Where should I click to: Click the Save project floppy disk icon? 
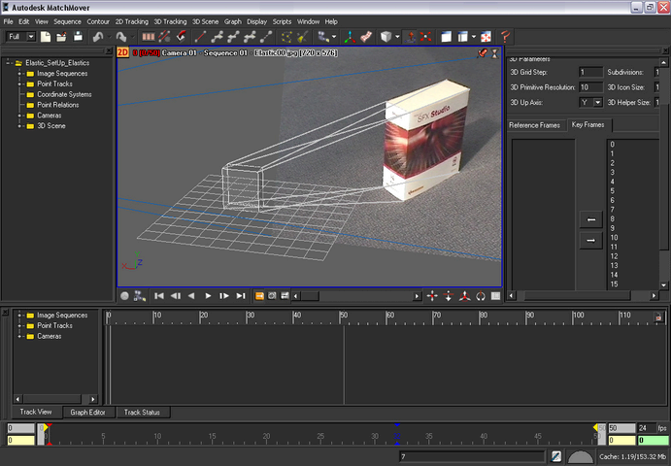[x=78, y=37]
